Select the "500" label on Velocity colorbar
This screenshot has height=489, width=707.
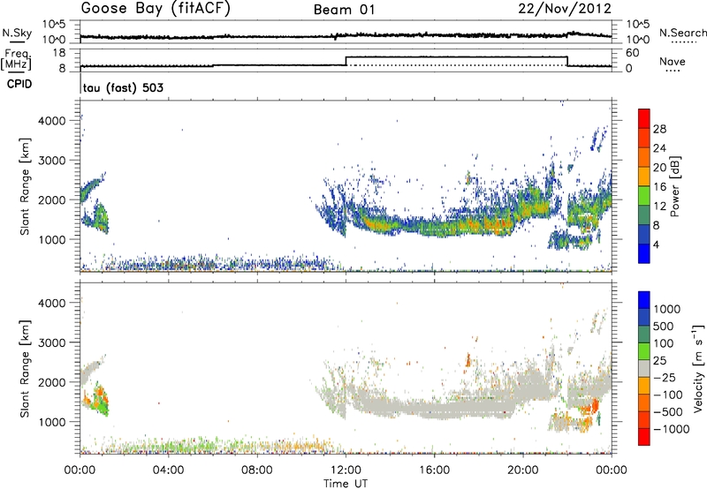(x=664, y=326)
